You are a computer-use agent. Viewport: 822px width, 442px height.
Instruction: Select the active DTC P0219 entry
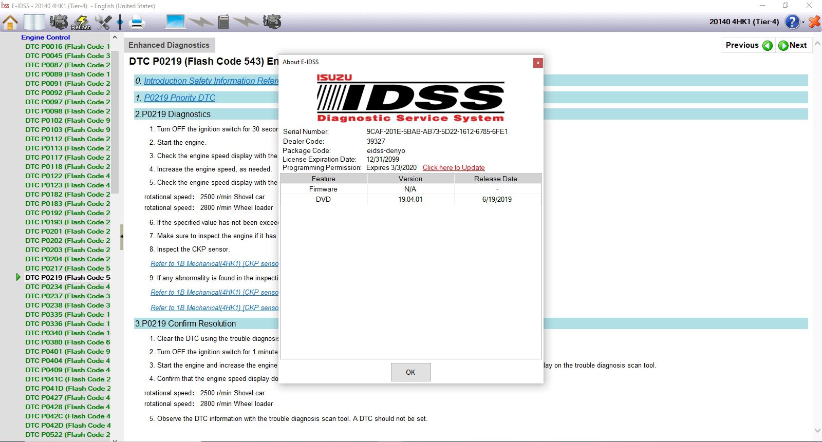click(x=68, y=277)
